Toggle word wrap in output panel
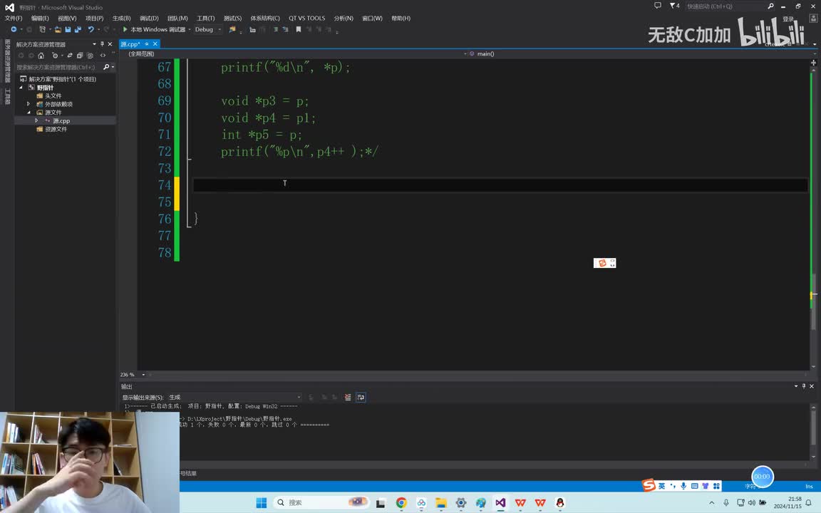 click(x=361, y=398)
